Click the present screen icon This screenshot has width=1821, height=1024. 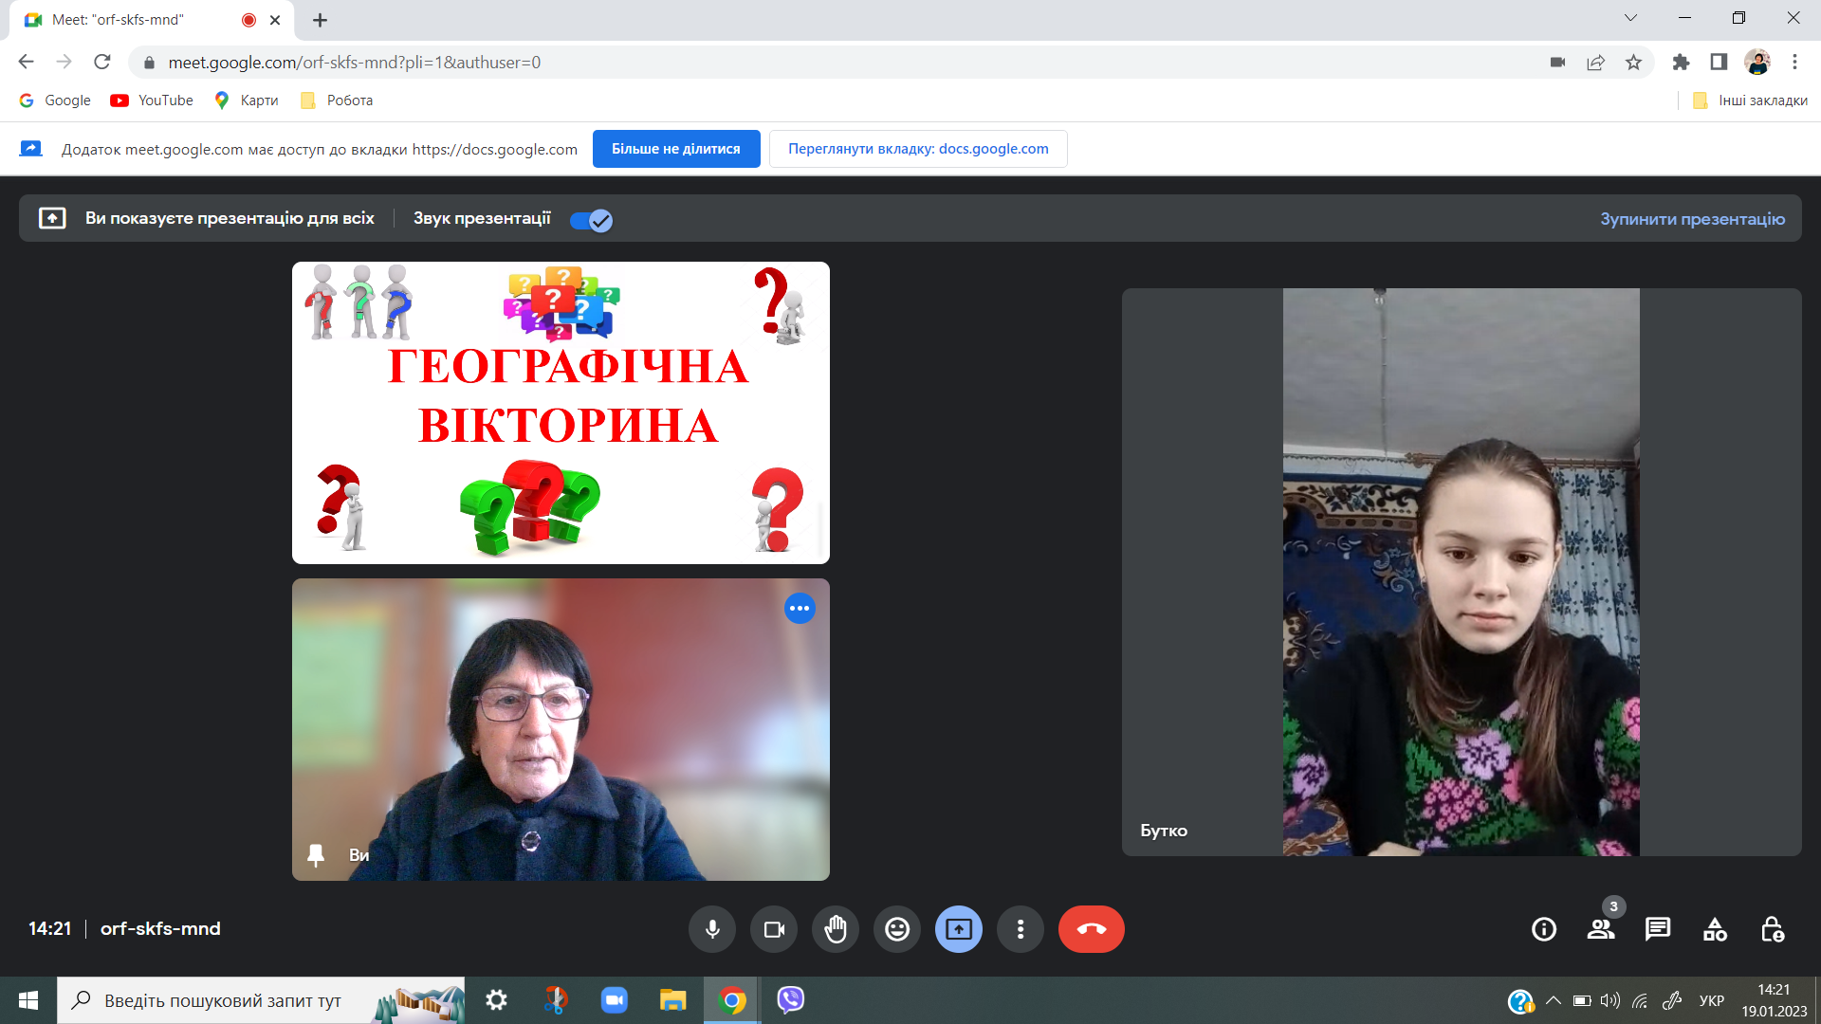coord(959,929)
